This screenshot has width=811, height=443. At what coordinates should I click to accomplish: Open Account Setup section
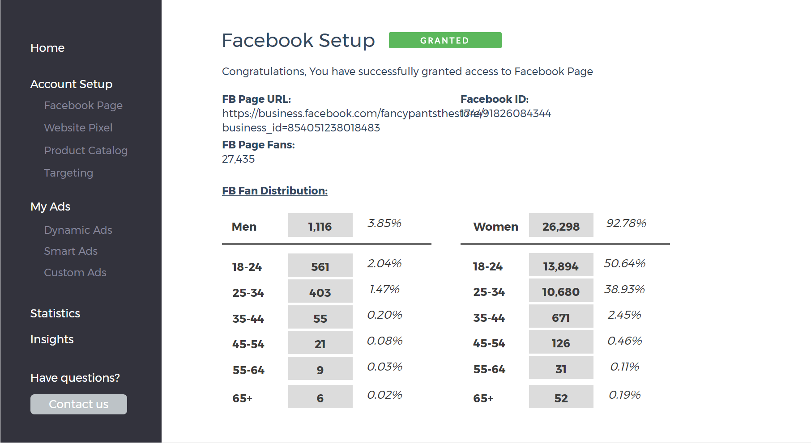71,84
